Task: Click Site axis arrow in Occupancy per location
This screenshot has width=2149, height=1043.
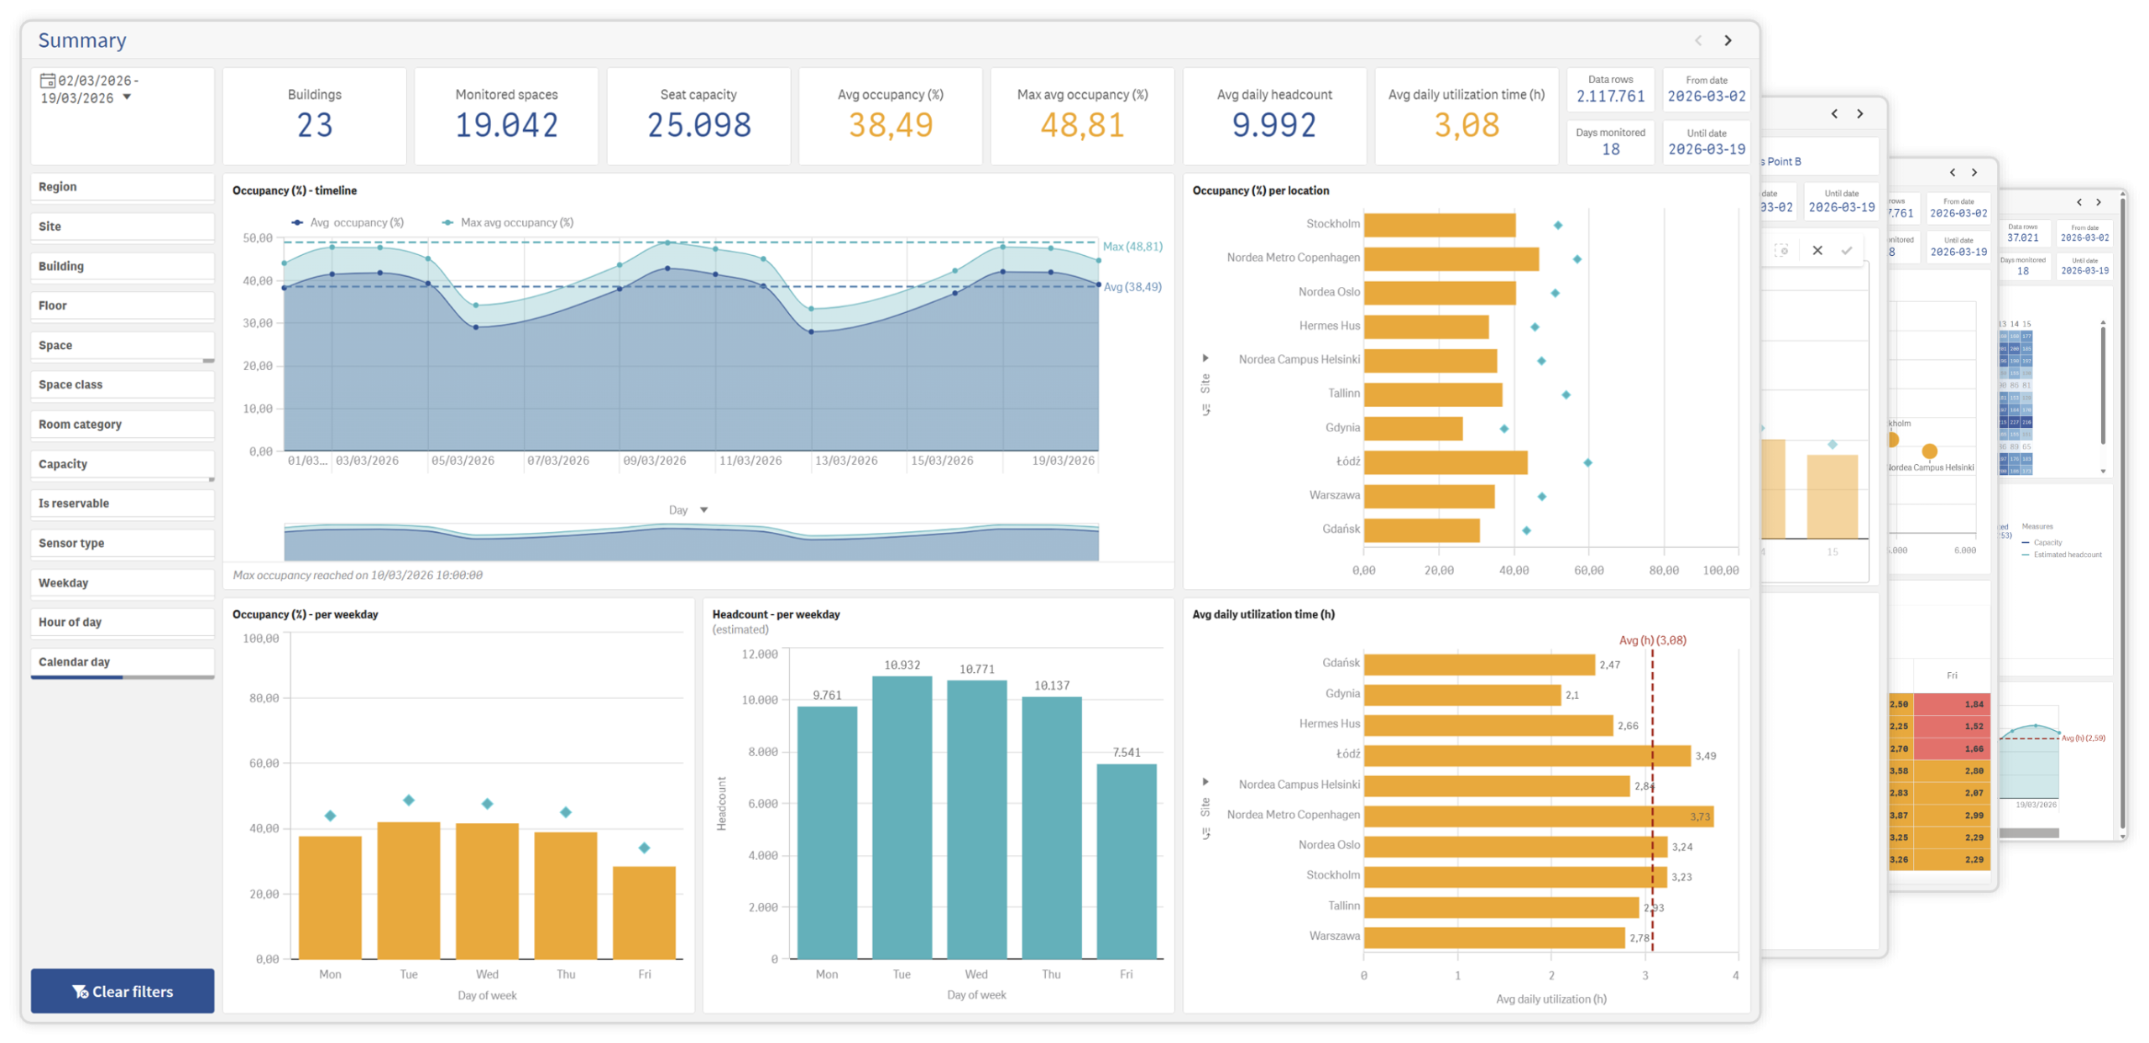Action: (1205, 358)
